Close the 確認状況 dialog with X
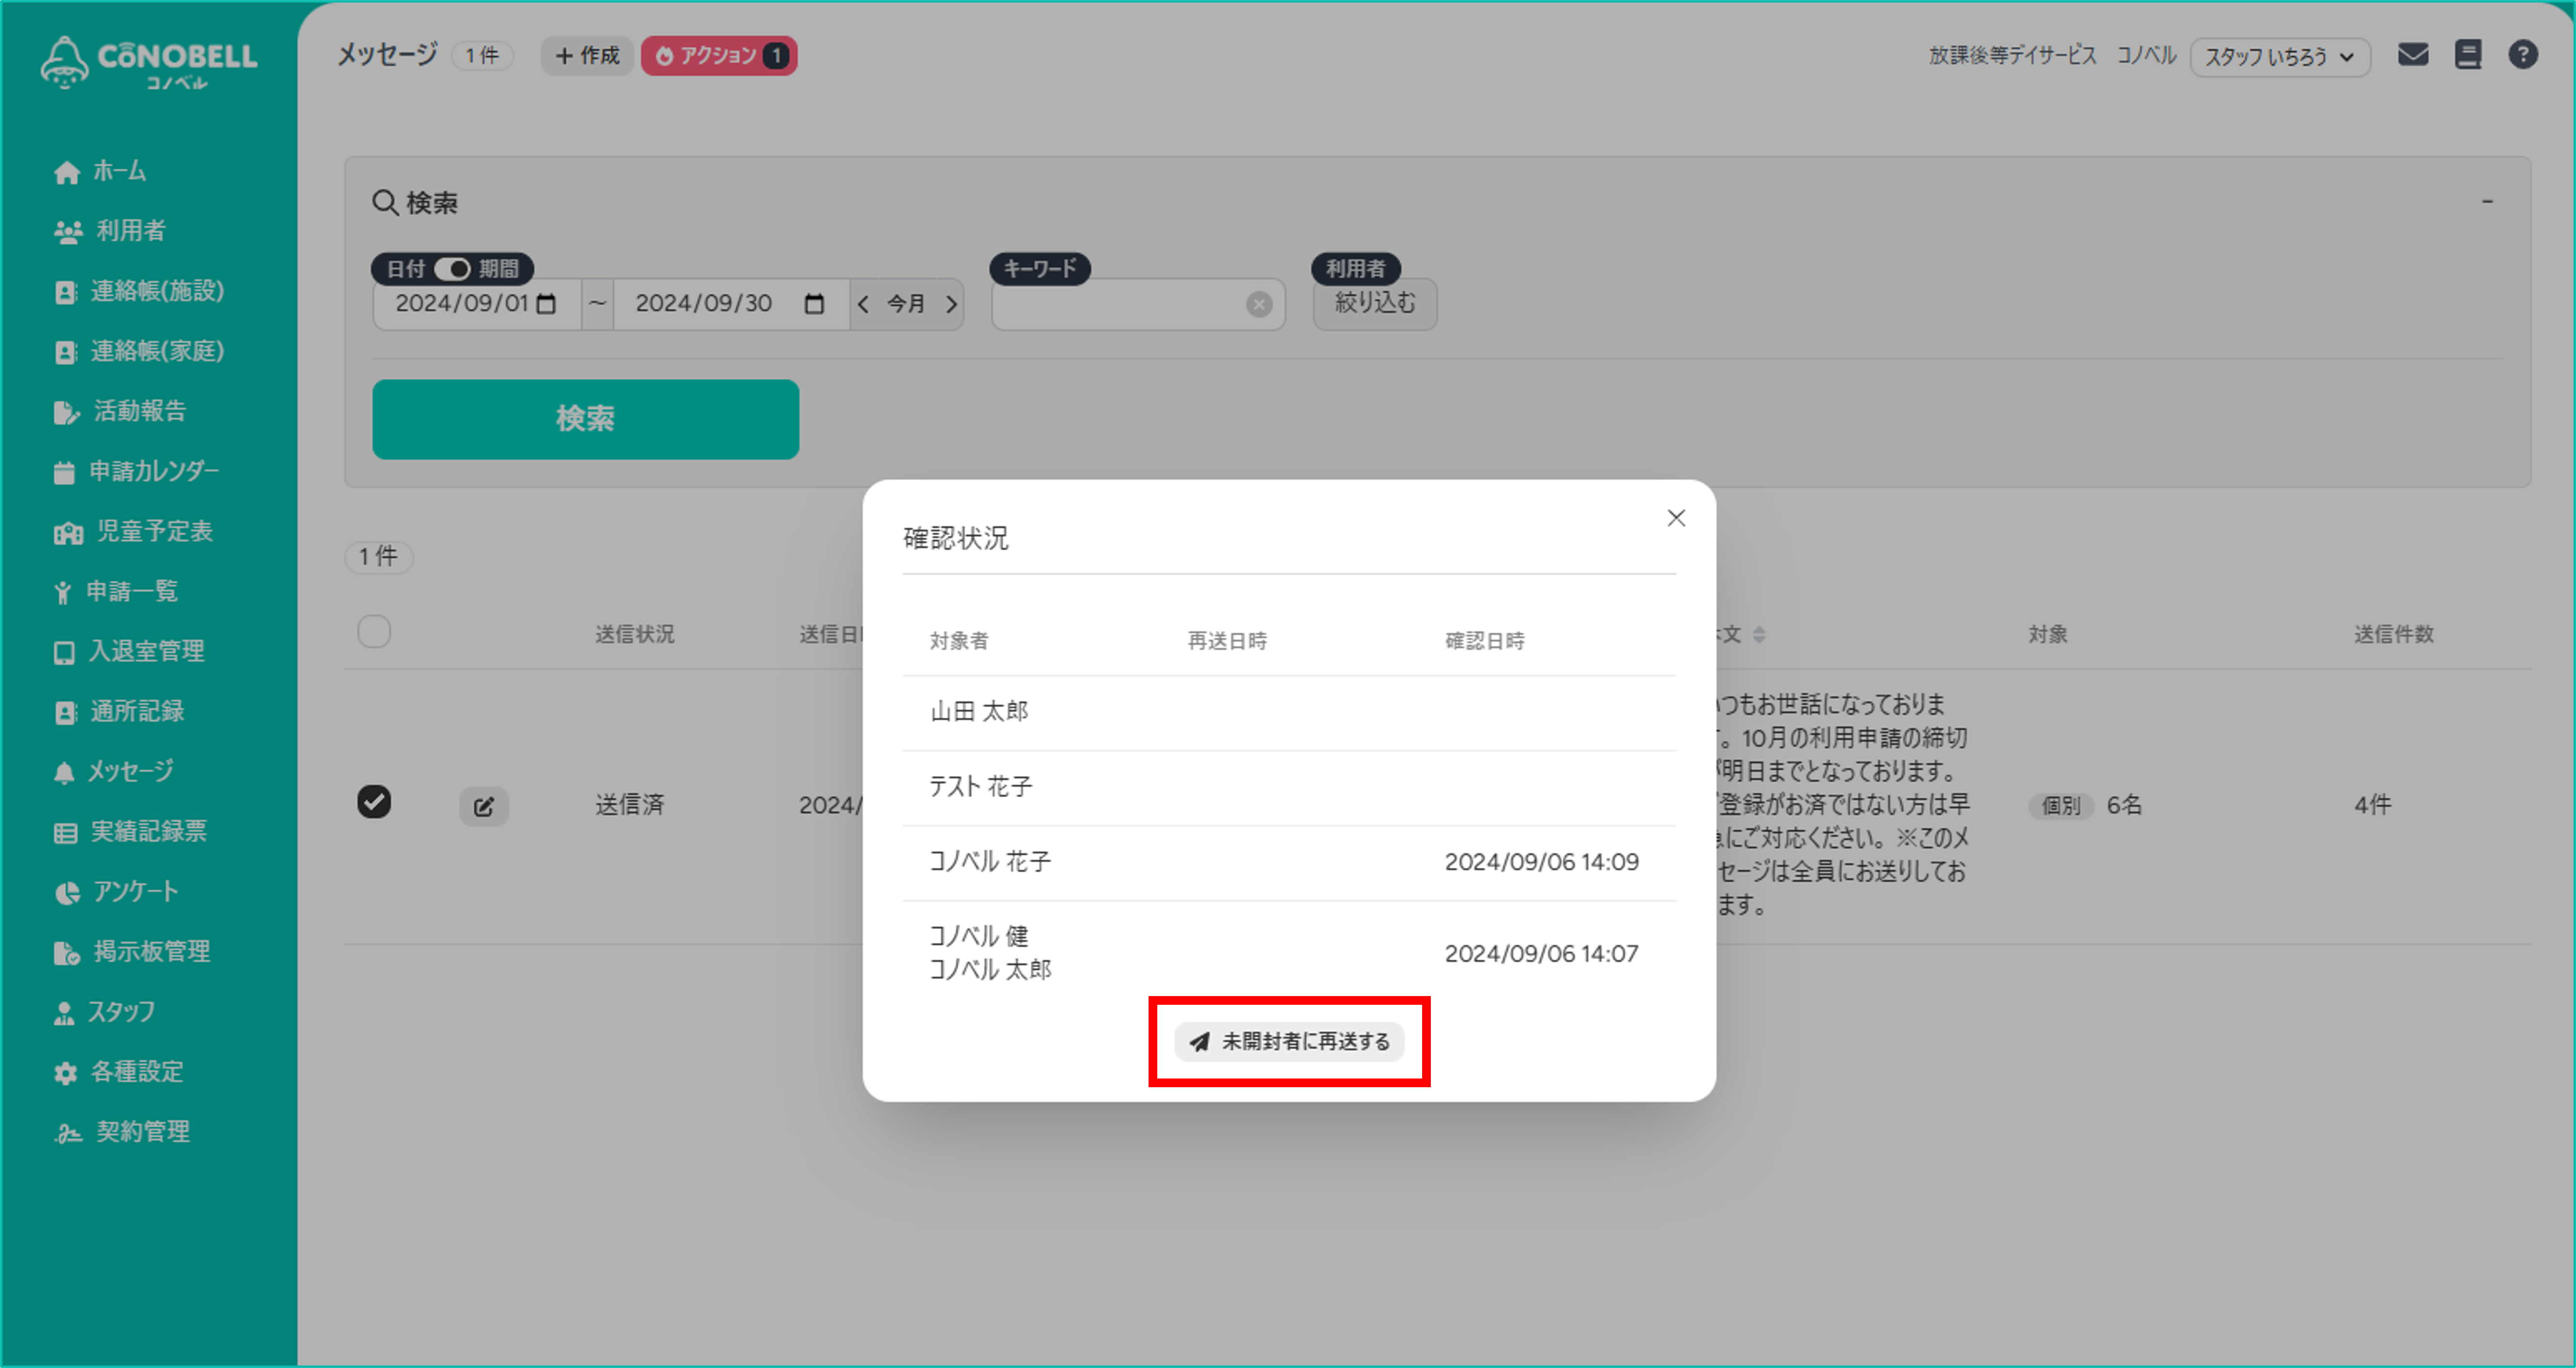The image size is (2576, 1368). coord(1676,518)
